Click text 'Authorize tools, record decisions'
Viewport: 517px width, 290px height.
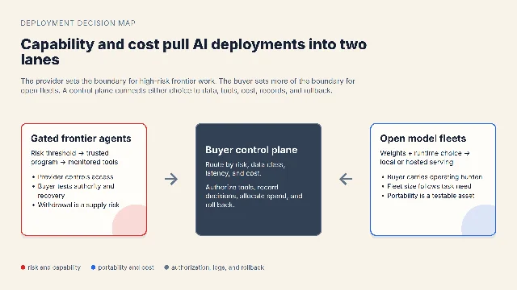pos(254,196)
